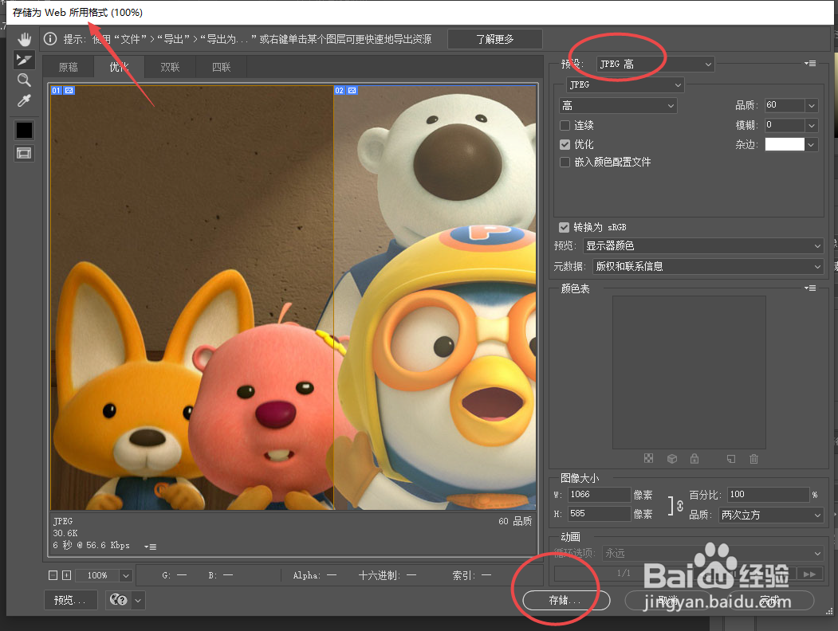Open the 杂边 matte dropdown arrow

(811, 144)
